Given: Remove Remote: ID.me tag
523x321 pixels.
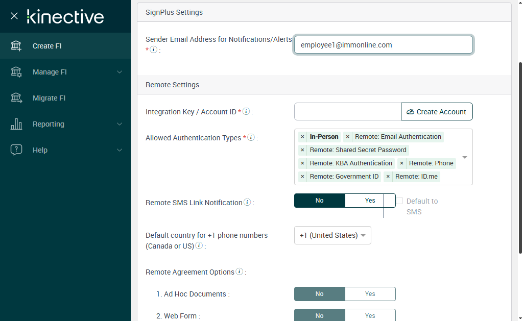Looking at the screenshot, I should [388, 177].
